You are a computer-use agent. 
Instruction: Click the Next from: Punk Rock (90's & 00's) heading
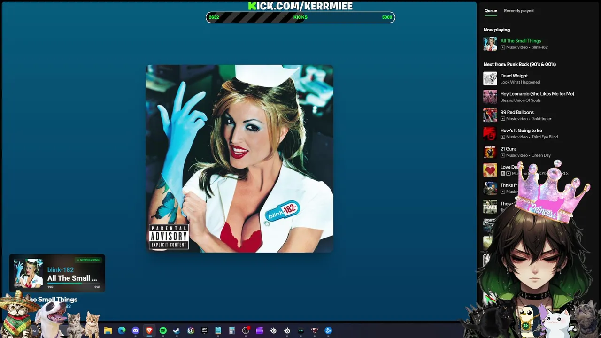pos(520,64)
